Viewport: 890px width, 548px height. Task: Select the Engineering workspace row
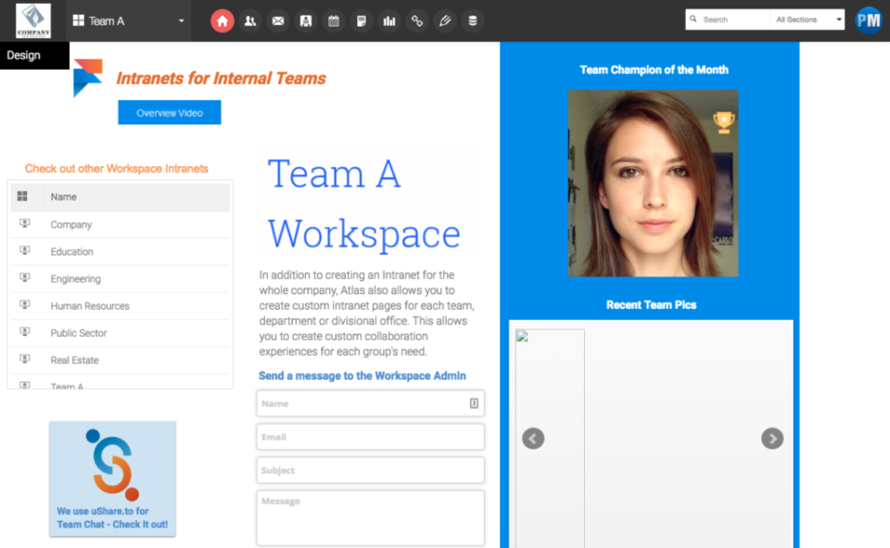click(x=75, y=278)
